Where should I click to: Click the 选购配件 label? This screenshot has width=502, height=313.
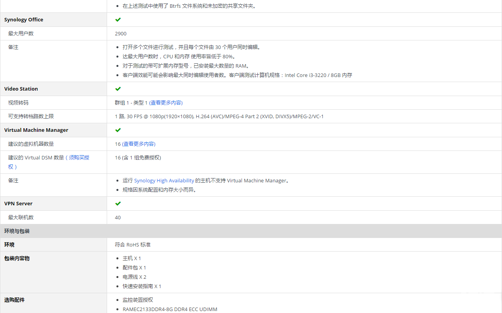click(14, 300)
